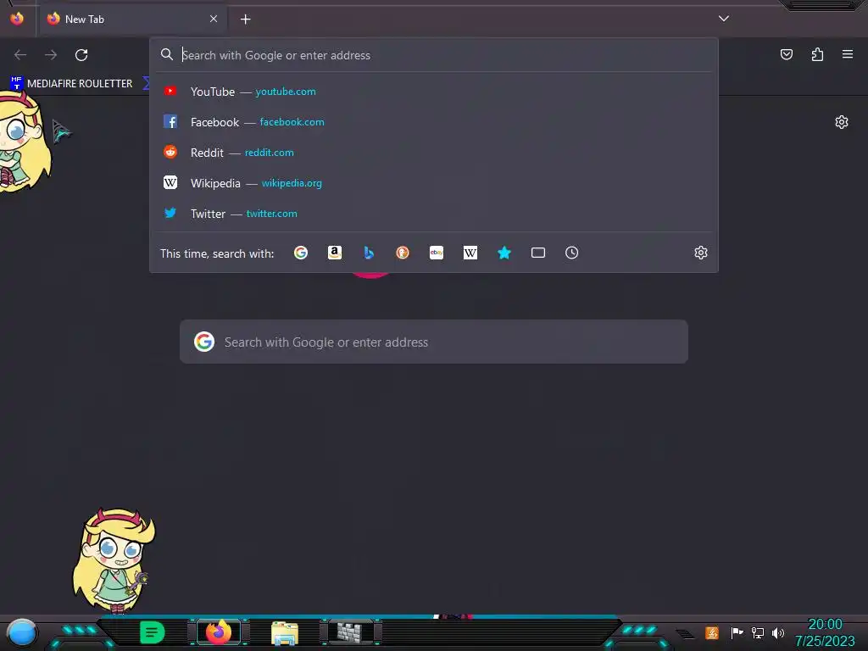868x651 pixels.
Task: Show hidden tray icons
Action: click(685, 634)
